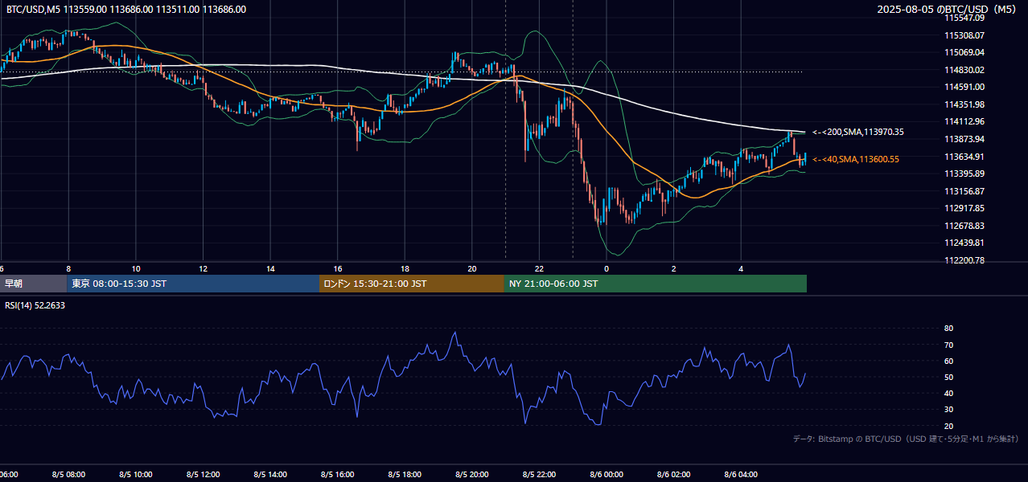The height and width of the screenshot is (482, 1028).
Task: Click price axis label 114830.02
Action: click(964, 70)
